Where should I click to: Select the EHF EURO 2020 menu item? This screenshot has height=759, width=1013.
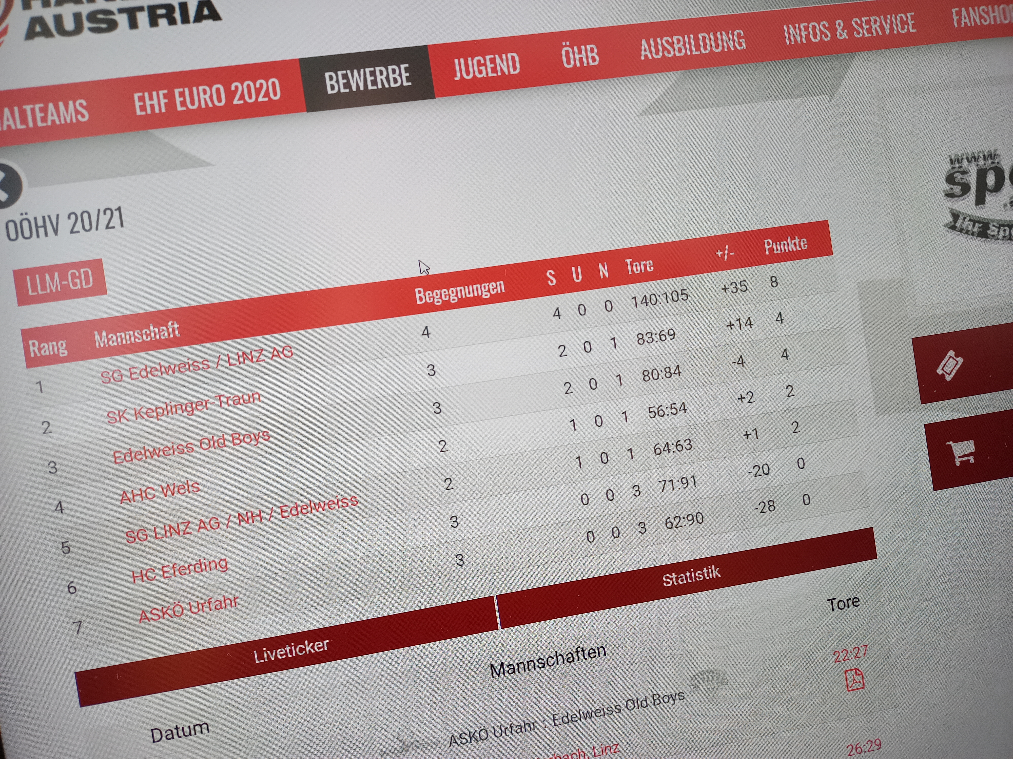tap(207, 97)
